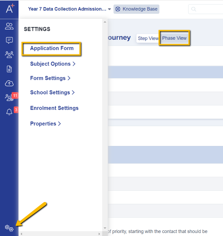
Task: Open the notifications bell icon
Action: tap(9, 112)
